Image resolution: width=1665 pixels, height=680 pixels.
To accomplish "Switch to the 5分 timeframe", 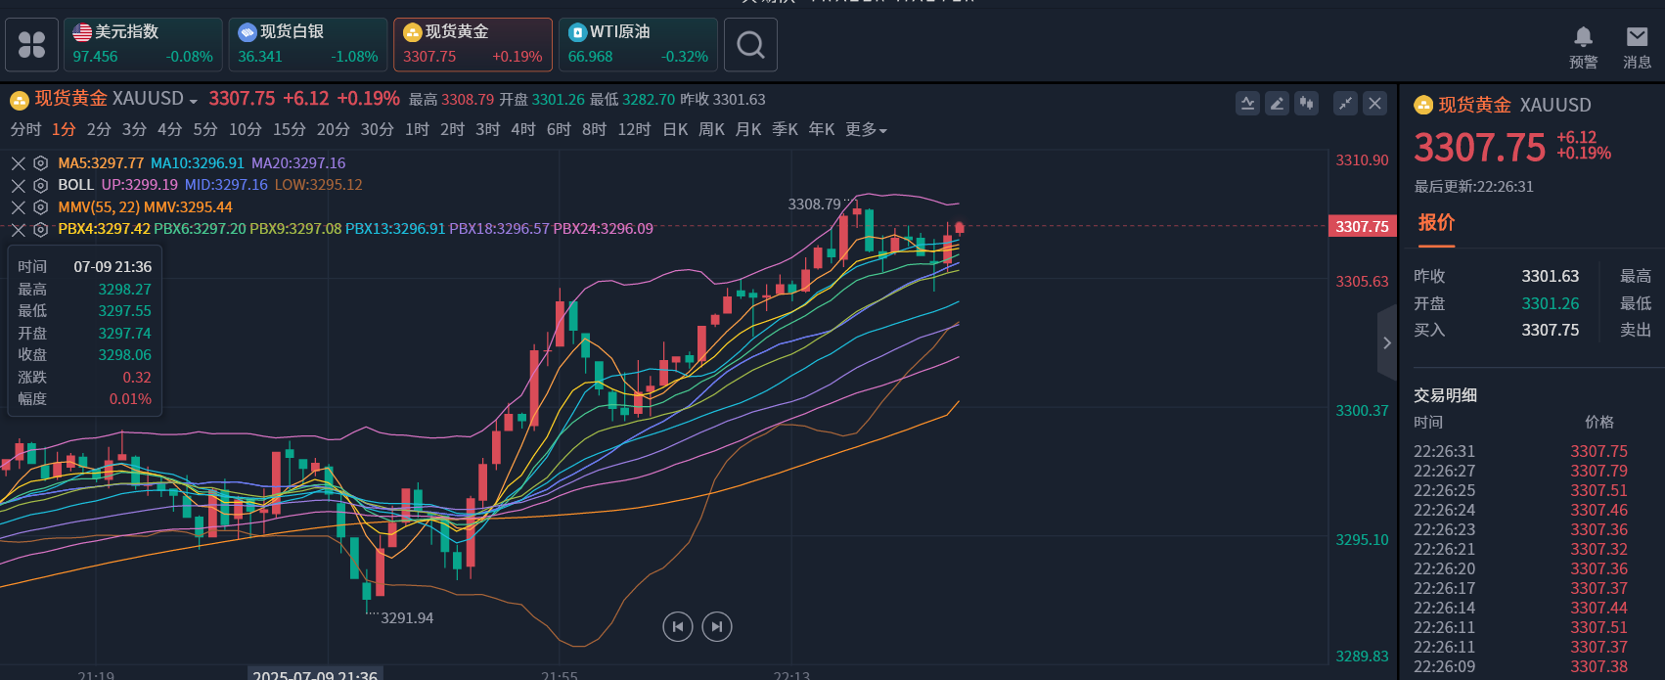I will pos(205,130).
